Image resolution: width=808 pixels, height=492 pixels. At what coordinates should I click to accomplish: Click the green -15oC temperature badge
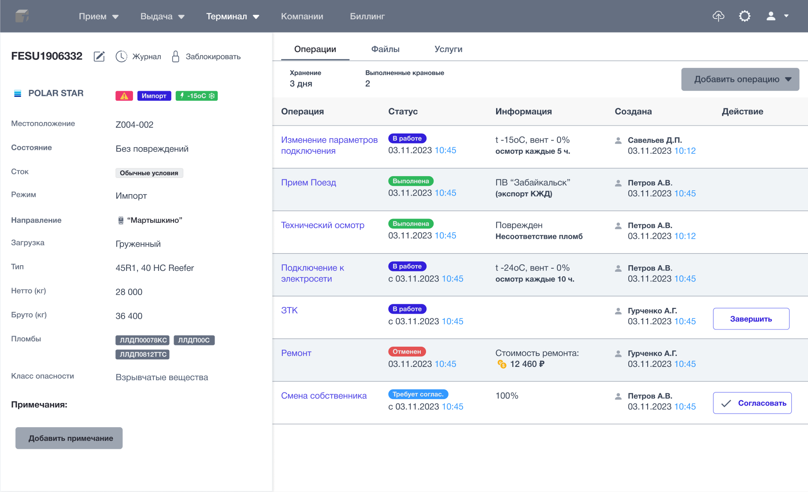[x=196, y=96]
